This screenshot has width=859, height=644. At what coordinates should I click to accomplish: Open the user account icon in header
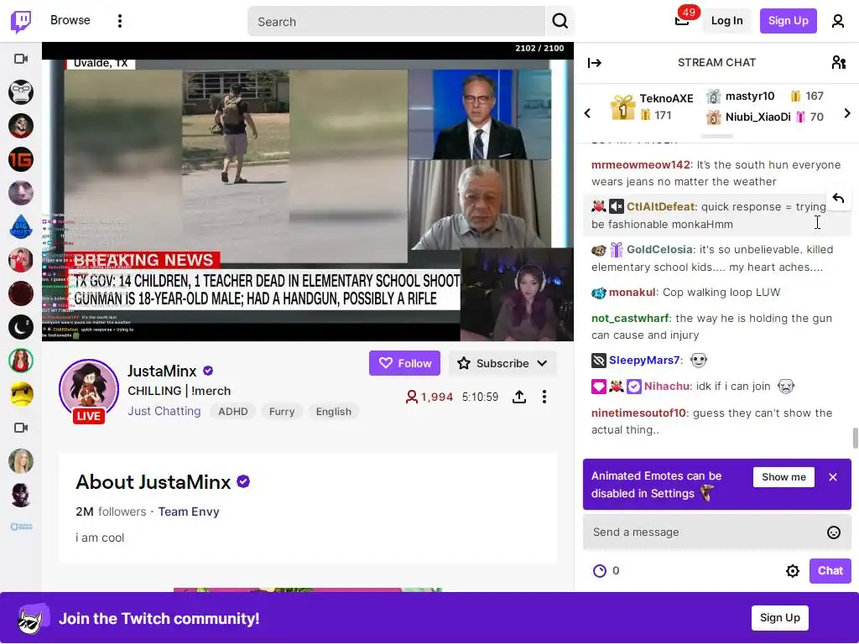[838, 21]
